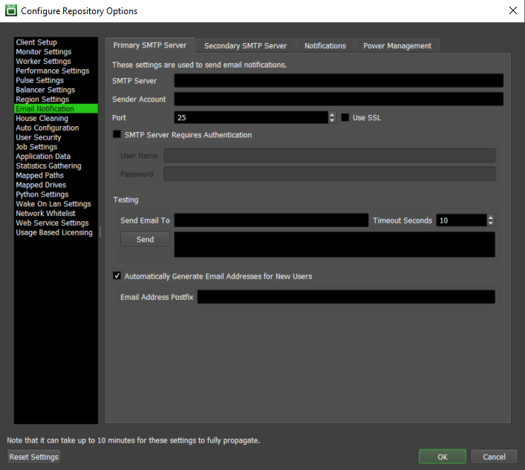The width and height of the screenshot is (525, 470).
Task: Select Usage Based Licensing category
Action: click(x=56, y=232)
